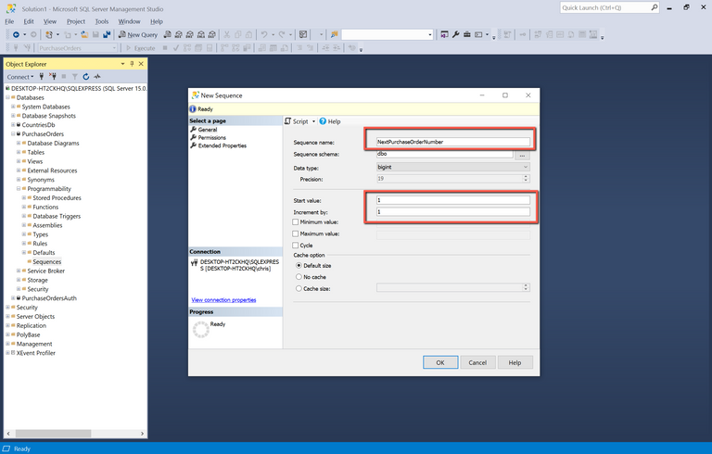Click the Quick Launch search magnifier icon
Image resolution: width=712 pixels, height=454 pixels.
655,7
